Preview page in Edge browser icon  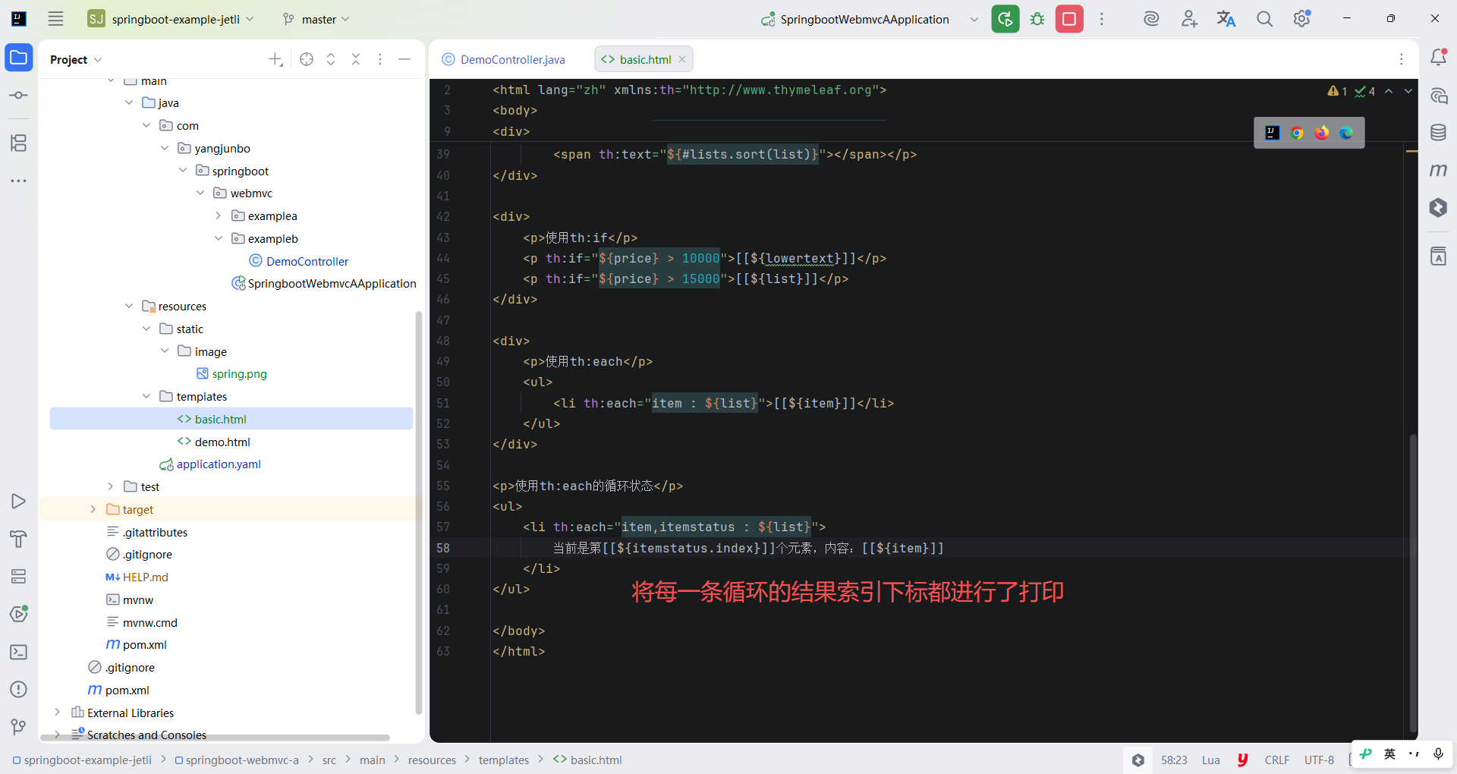point(1346,133)
